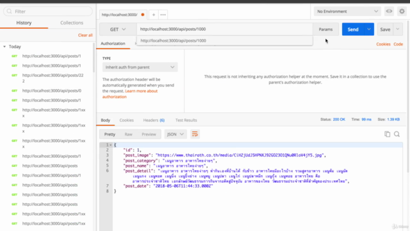Open the No Environment dropdown

(x=347, y=12)
